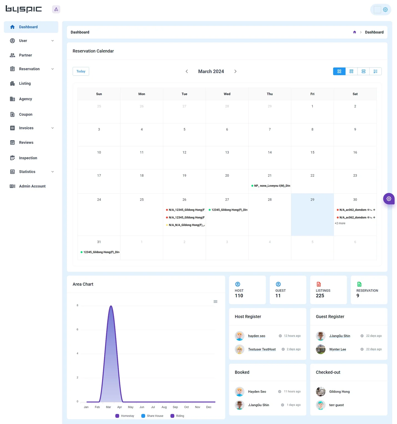Click the Coupon document icon
Image resolution: width=397 pixels, height=424 pixels.
tap(12, 114)
